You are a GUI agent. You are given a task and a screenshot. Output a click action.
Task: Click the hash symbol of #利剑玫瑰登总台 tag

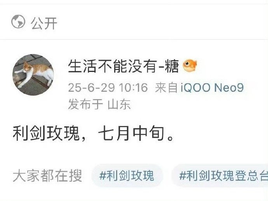(x=183, y=176)
